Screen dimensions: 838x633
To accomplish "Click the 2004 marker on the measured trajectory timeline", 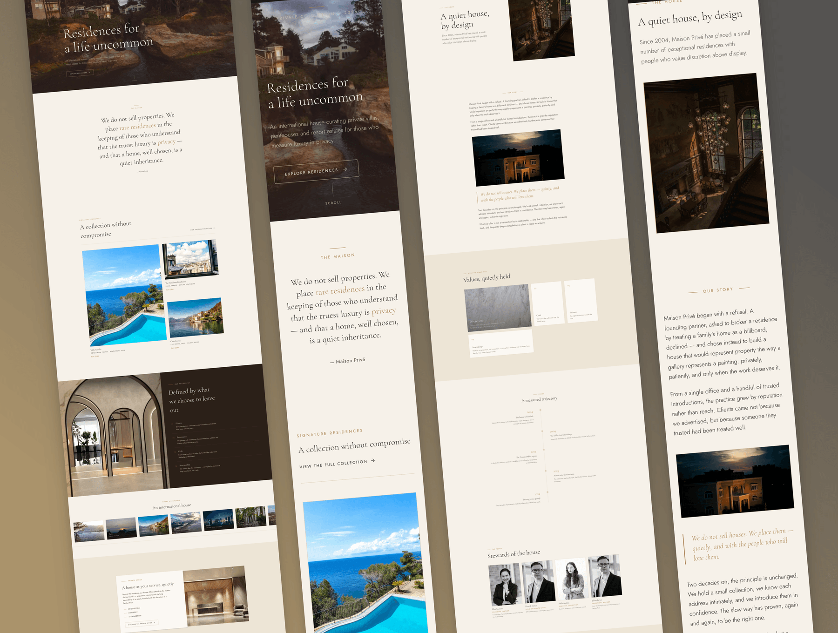I will pos(540,410).
